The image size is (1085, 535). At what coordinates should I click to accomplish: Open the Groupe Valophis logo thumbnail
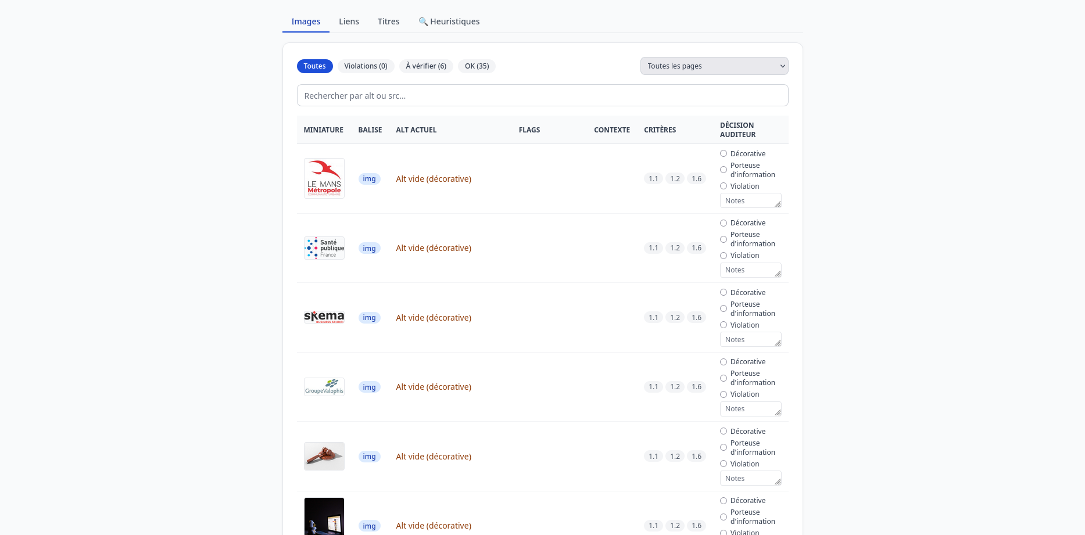pos(324,387)
